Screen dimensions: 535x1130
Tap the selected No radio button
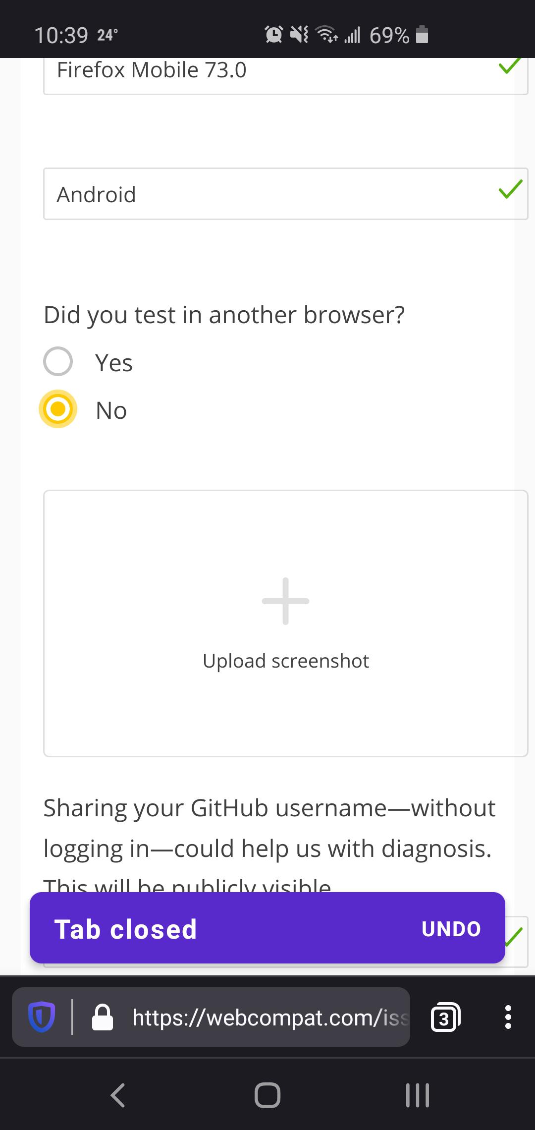pyautogui.click(x=58, y=409)
